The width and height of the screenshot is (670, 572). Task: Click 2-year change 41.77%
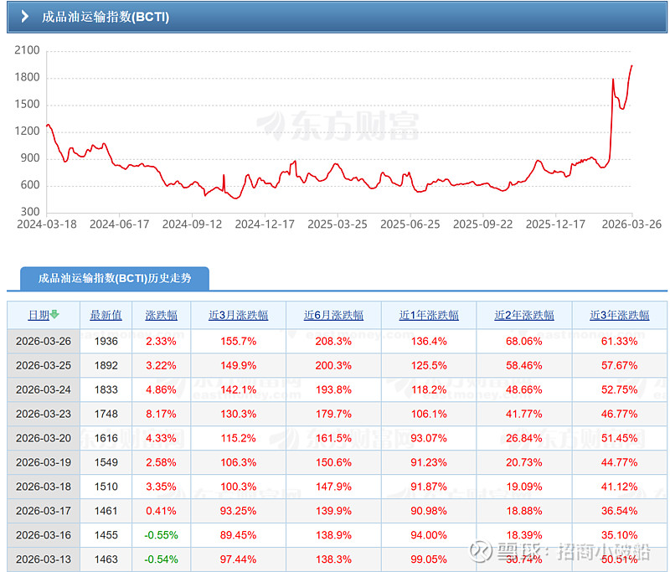[524, 414]
